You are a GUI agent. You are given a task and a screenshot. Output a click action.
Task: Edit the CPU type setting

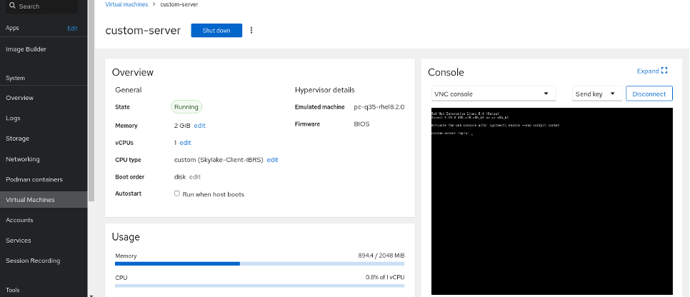(272, 160)
